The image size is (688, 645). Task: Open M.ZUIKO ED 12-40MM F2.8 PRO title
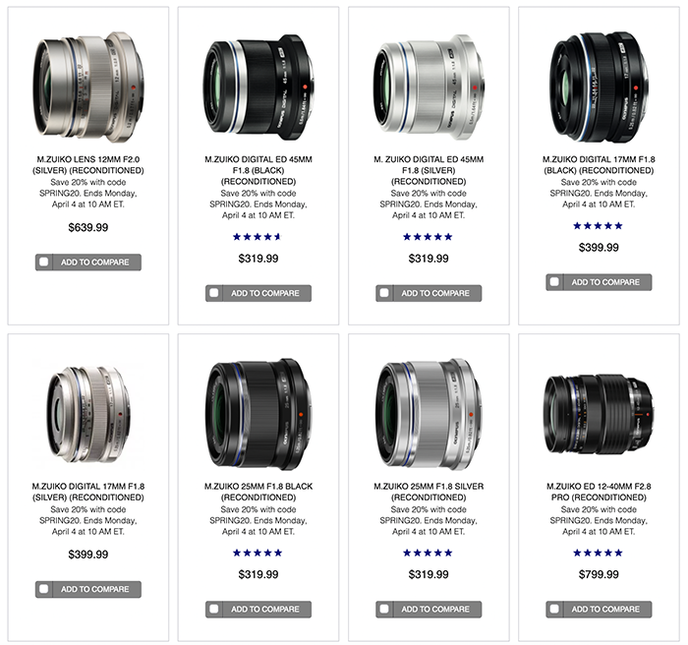coord(599,492)
